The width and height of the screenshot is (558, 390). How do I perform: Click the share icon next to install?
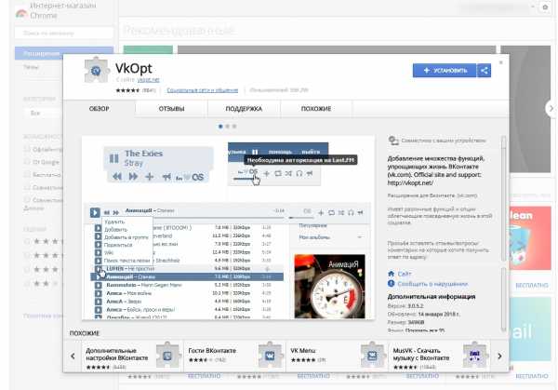point(484,71)
